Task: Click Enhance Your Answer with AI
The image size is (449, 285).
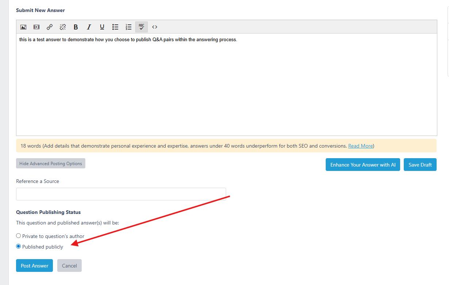Action: coord(363,165)
